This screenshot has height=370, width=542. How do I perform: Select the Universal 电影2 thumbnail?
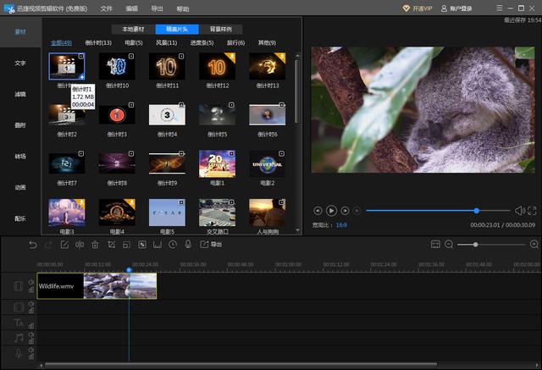coord(267,163)
